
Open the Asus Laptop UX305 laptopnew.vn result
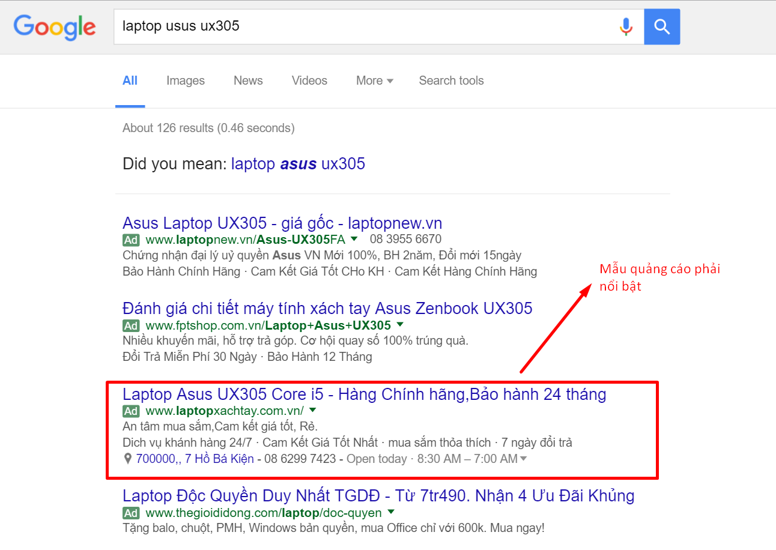(x=282, y=223)
